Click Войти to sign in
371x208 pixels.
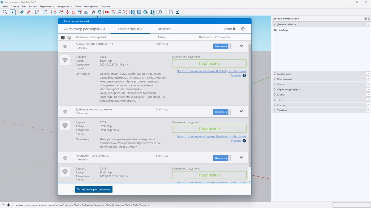[x=230, y=29]
